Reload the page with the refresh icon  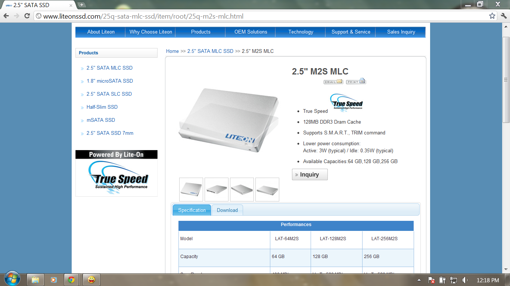click(x=27, y=16)
